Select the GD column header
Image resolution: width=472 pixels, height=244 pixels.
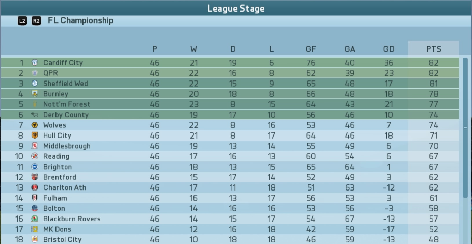388,49
